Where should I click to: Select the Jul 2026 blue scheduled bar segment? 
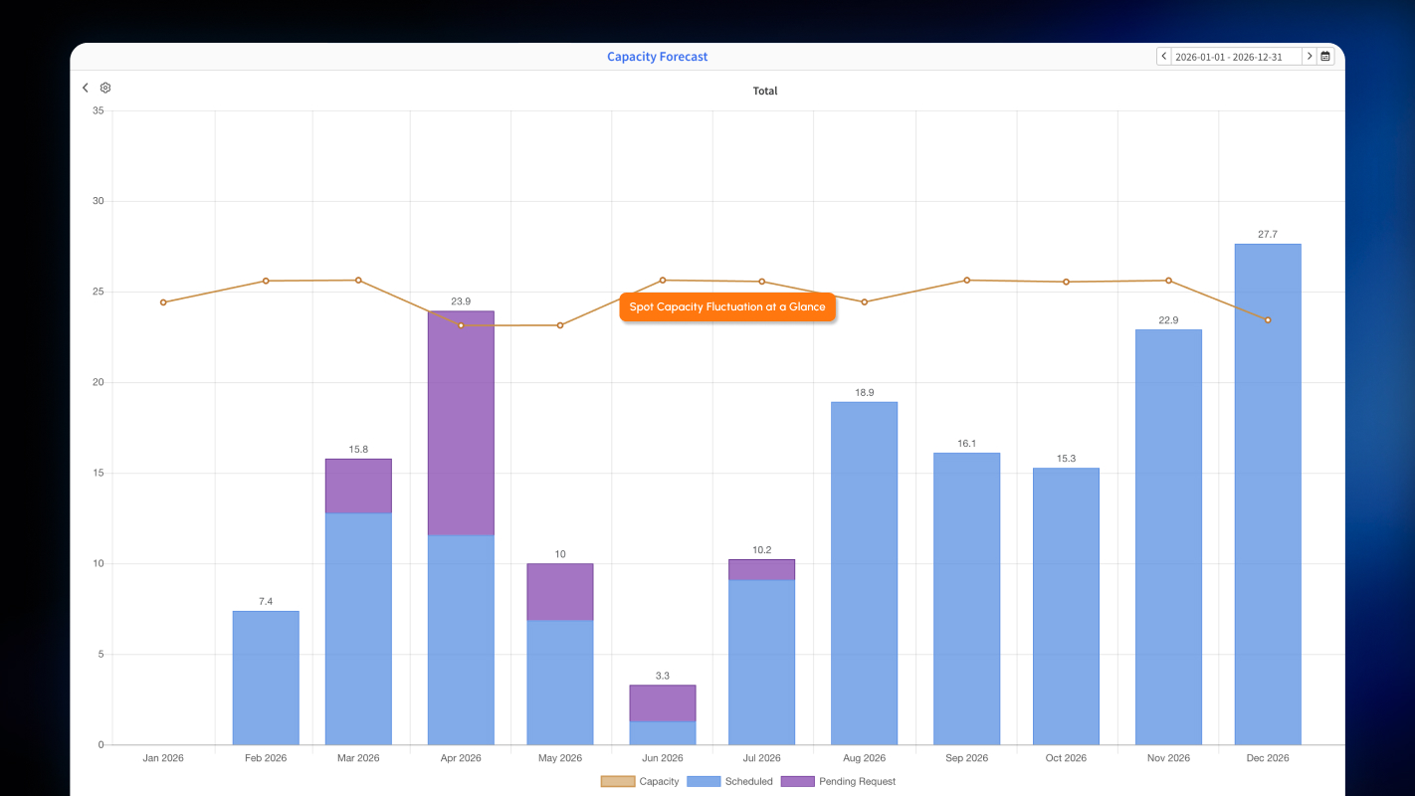pos(762,663)
